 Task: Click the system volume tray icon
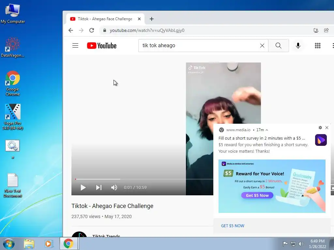click(x=301, y=244)
